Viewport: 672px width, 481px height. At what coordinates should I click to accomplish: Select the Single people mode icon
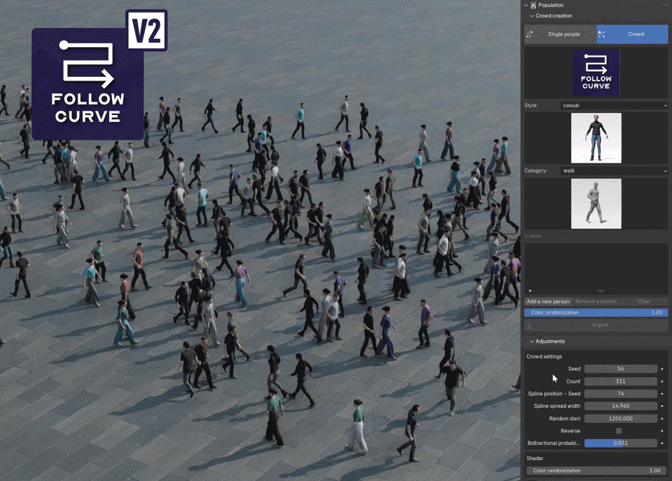click(x=530, y=34)
